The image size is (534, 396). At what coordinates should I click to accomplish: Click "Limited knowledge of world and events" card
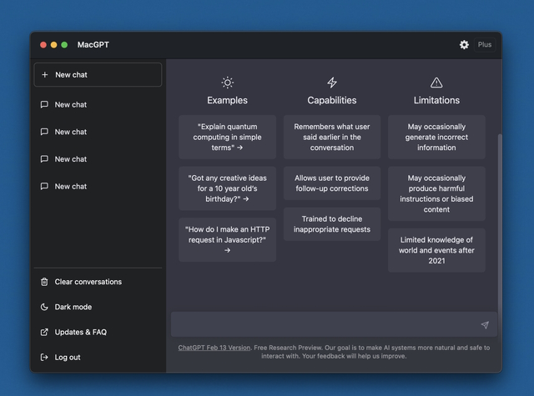point(436,250)
